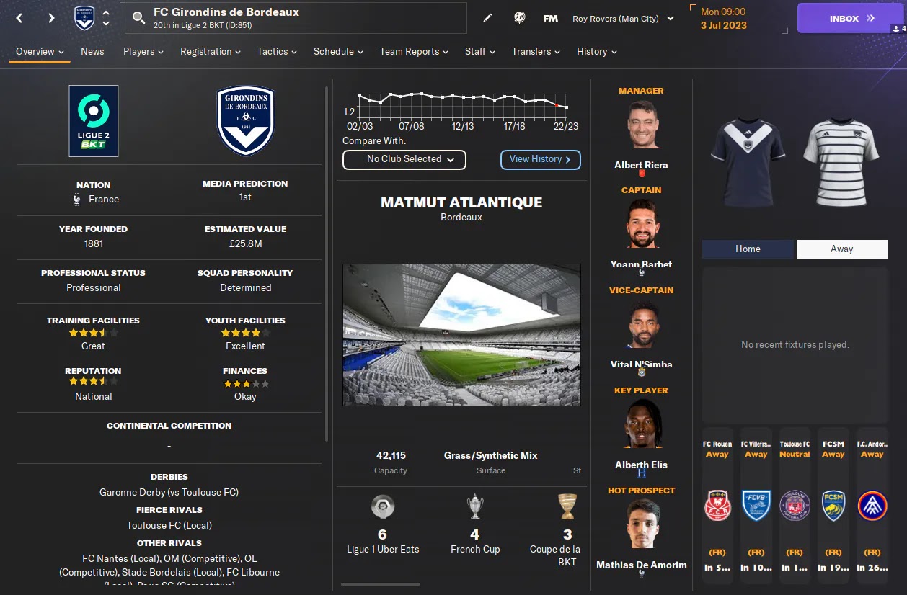Expand the Roy Rovers (Man City) manager dropdown

[623, 19]
